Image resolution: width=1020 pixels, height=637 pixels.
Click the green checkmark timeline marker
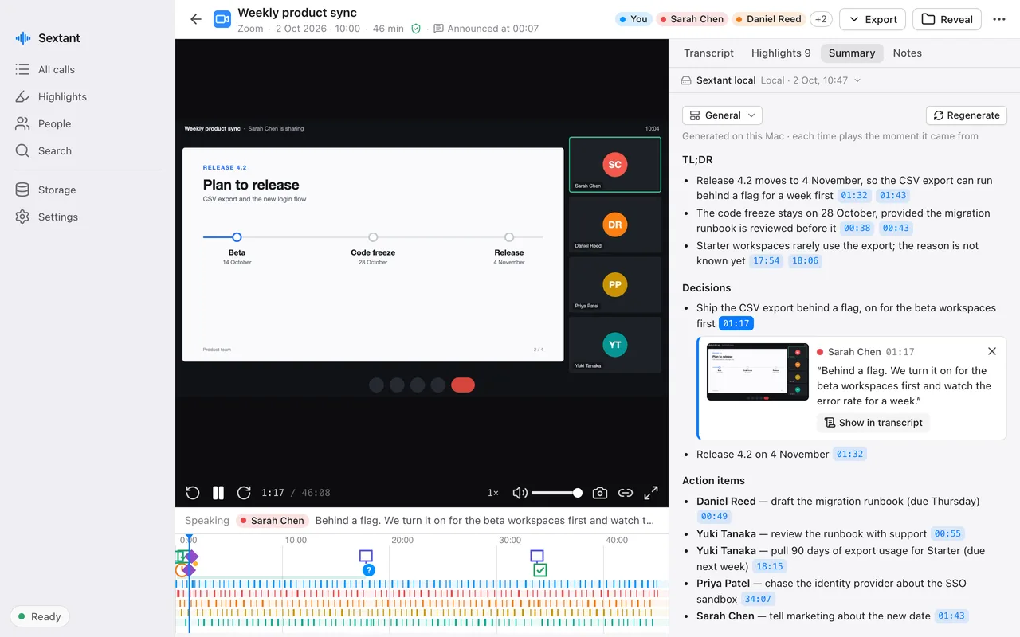[539, 570]
